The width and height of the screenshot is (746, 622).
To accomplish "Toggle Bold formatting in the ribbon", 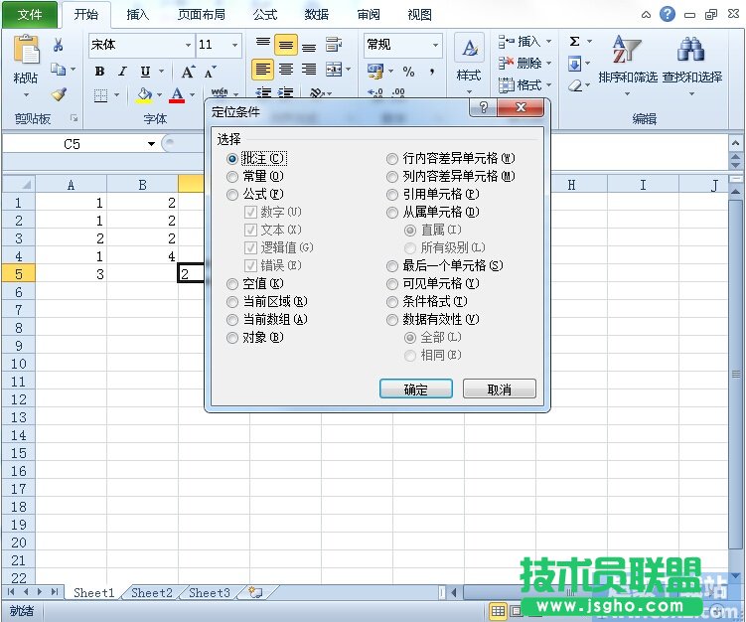I will pos(99,72).
